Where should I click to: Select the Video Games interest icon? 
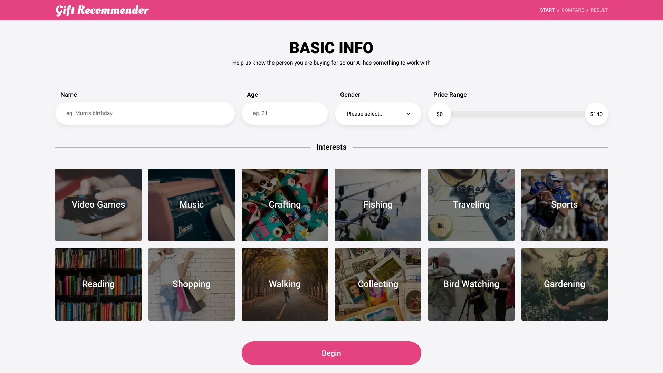point(98,204)
